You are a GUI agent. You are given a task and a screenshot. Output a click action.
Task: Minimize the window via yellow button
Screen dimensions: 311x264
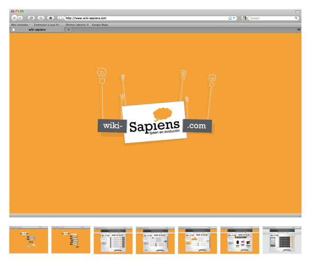(17, 11)
